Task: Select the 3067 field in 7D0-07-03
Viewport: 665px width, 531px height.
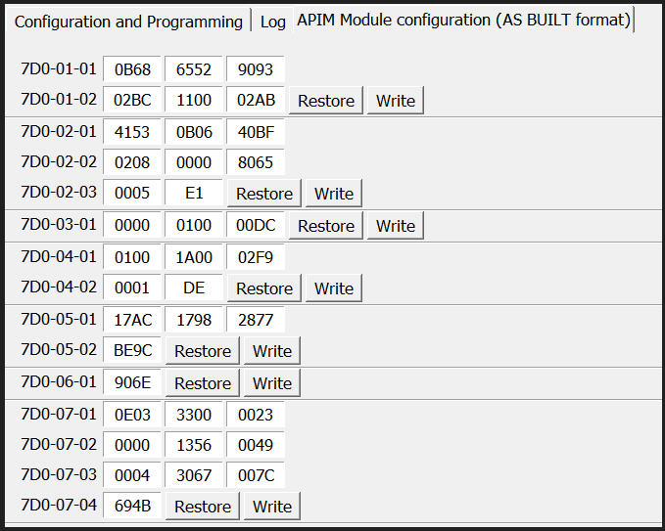Action: point(194,475)
